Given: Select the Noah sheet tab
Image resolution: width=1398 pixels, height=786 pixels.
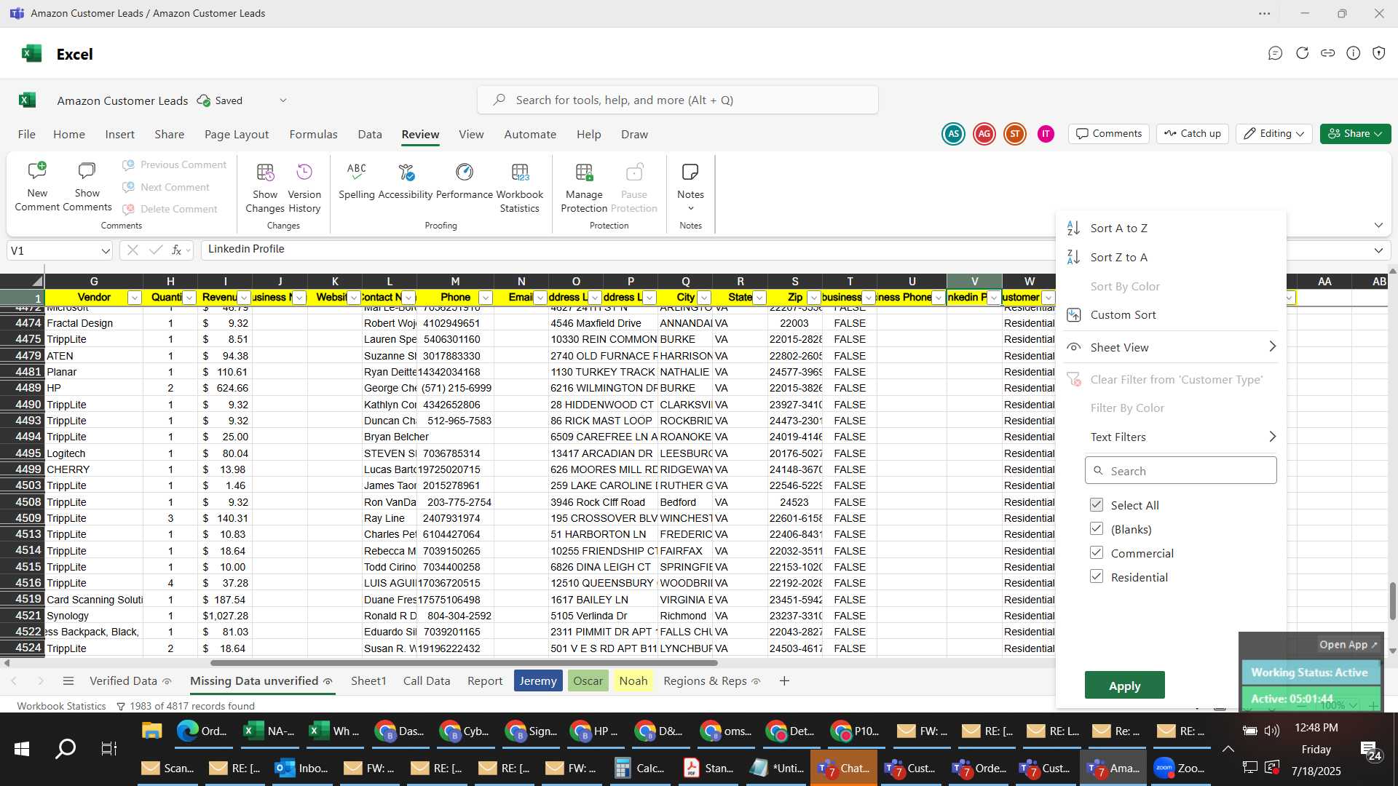Looking at the screenshot, I should (x=633, y=681).
